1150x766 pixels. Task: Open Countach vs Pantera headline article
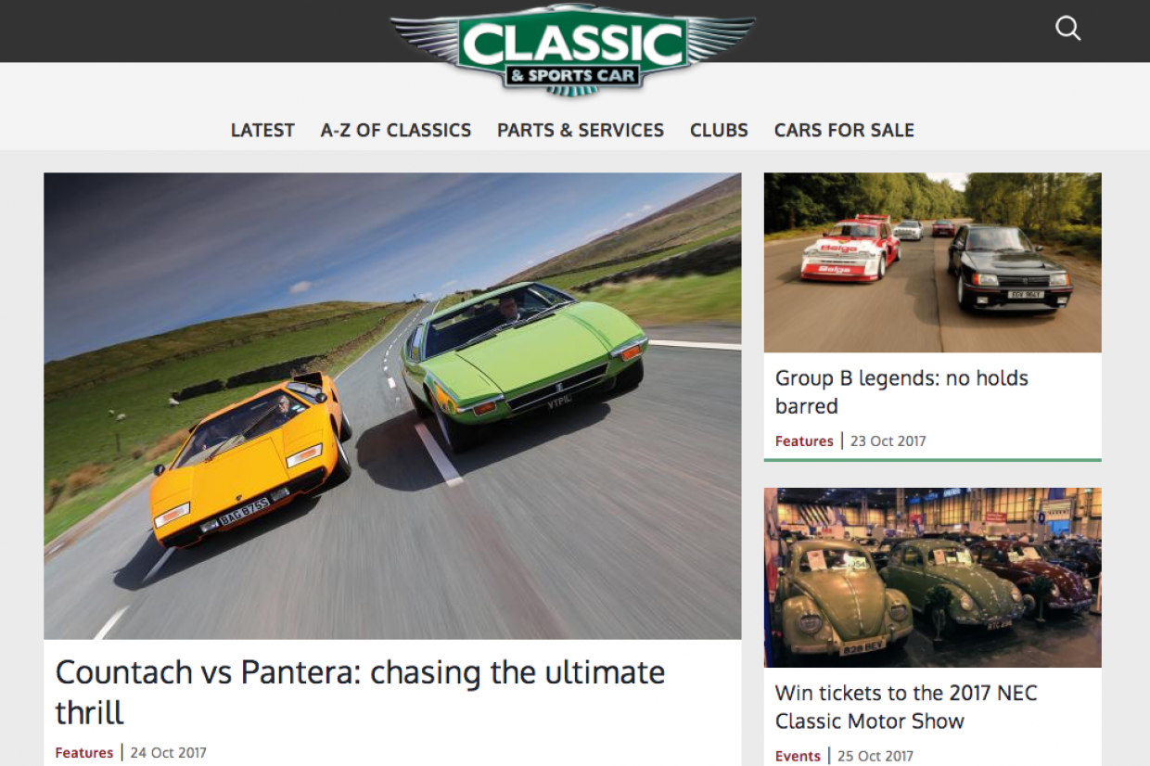[360, 692]
